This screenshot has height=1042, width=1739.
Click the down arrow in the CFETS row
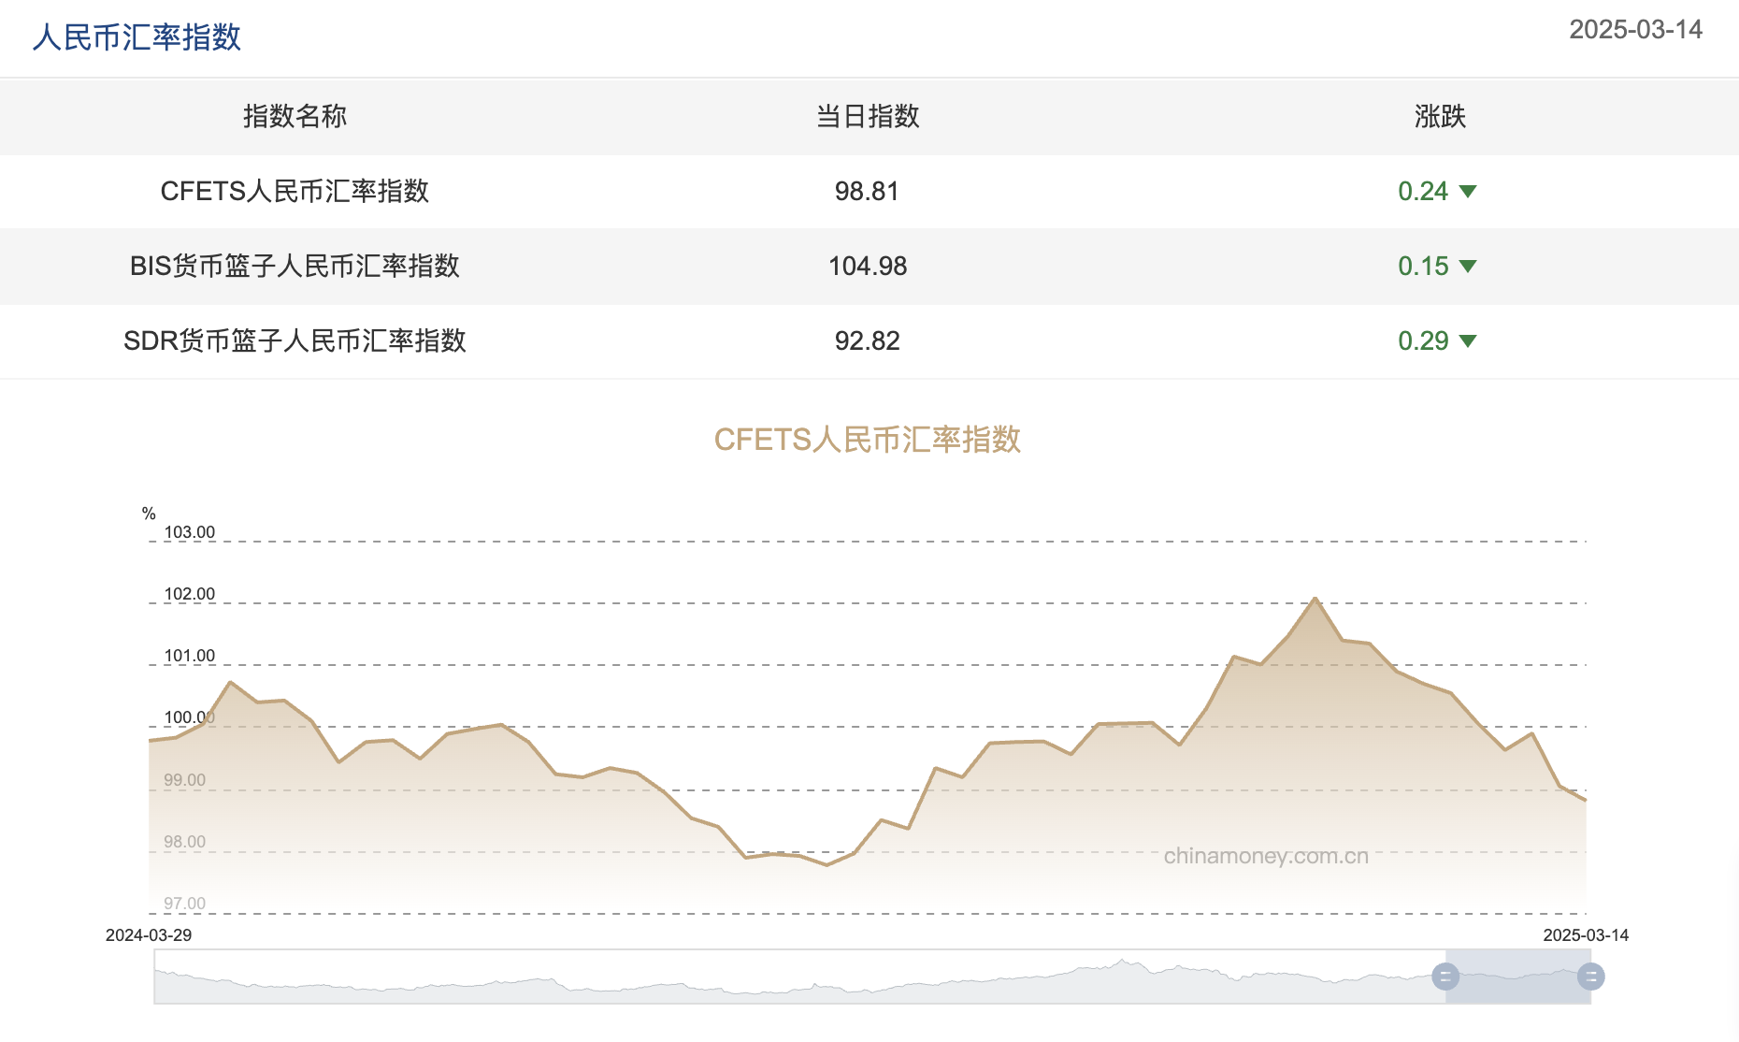1468,192
